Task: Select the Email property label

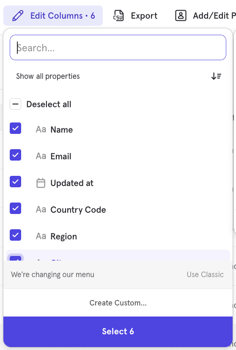Action: pos(61,156)
